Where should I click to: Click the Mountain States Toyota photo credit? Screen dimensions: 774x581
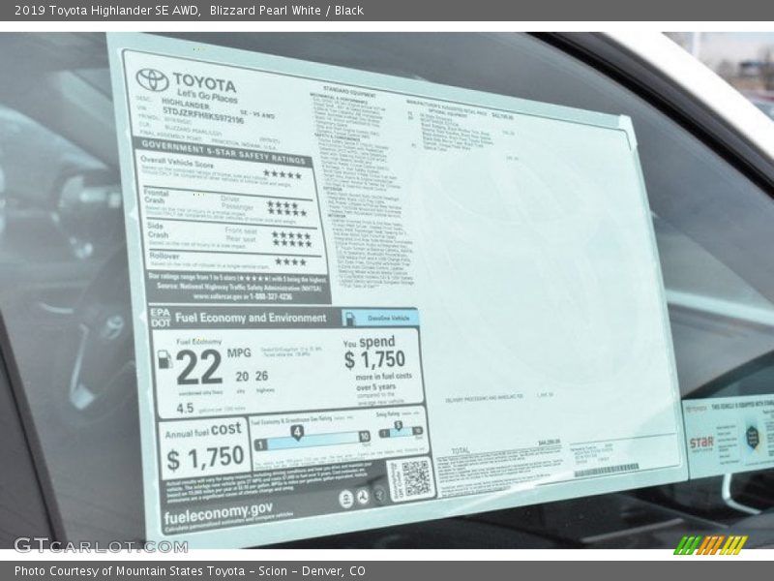click(x=190, y=571)
